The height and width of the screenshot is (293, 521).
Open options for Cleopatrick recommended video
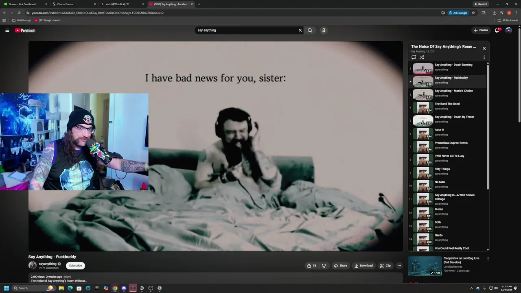coord(488,259)
